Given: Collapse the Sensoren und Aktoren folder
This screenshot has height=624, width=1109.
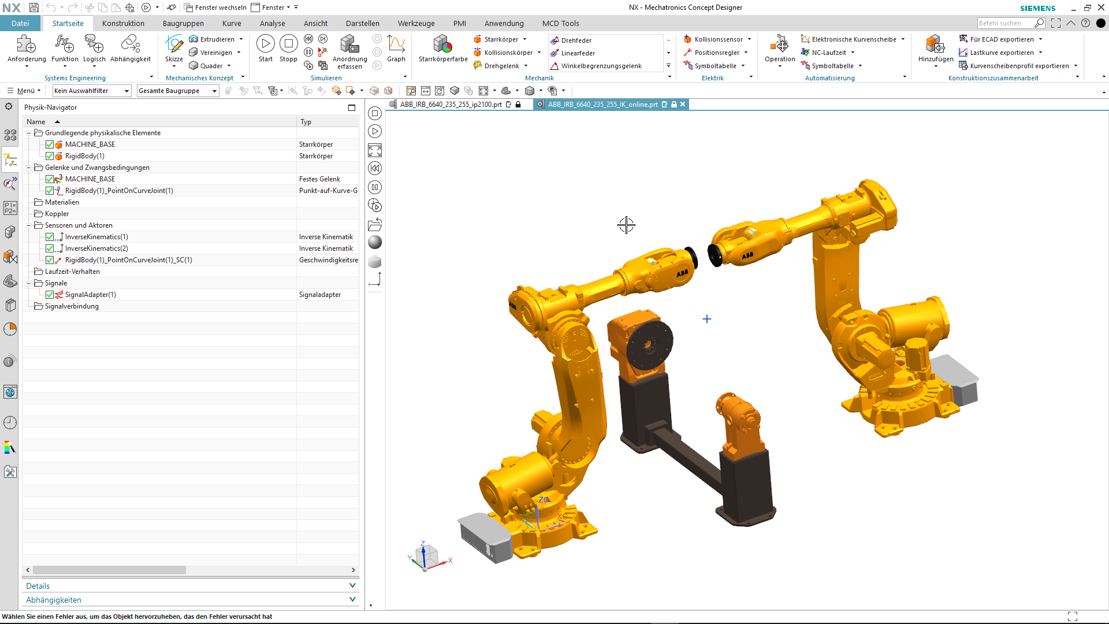Looking at the screenshot, I should tap(29, 225).
